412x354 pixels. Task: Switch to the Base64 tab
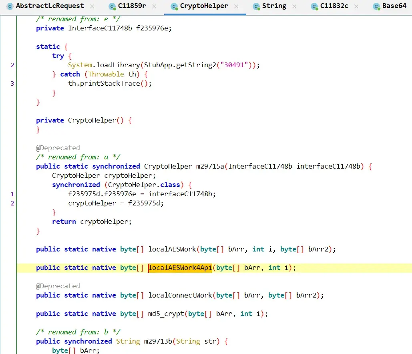point(394,6)
